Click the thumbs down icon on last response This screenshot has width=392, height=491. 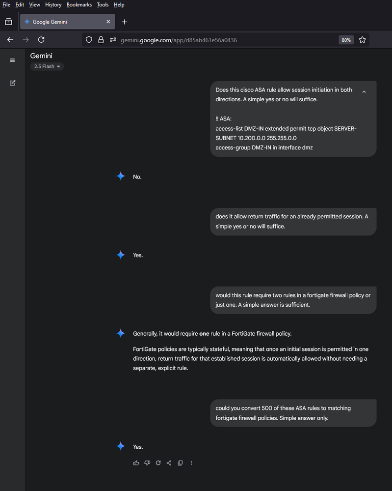[x=147, y=463]
